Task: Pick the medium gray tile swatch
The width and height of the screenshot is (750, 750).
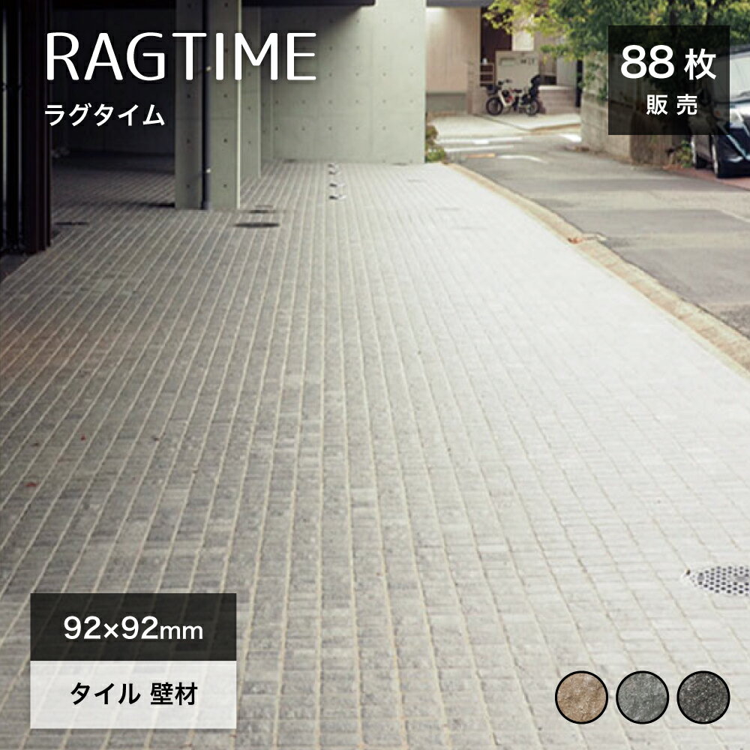Action: [x=642, y=697]
